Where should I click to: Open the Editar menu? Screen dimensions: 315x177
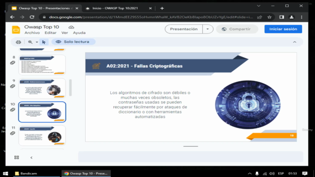(x=50, y=33)
